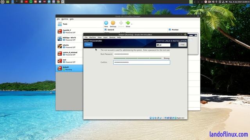Click the shared folders icon in VM status bar
This screenshot has width=250, height=140.
click(163, 118)
